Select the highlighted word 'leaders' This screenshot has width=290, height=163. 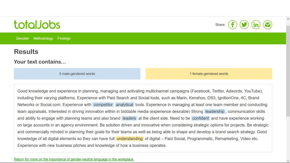click(x=129, y=118)
